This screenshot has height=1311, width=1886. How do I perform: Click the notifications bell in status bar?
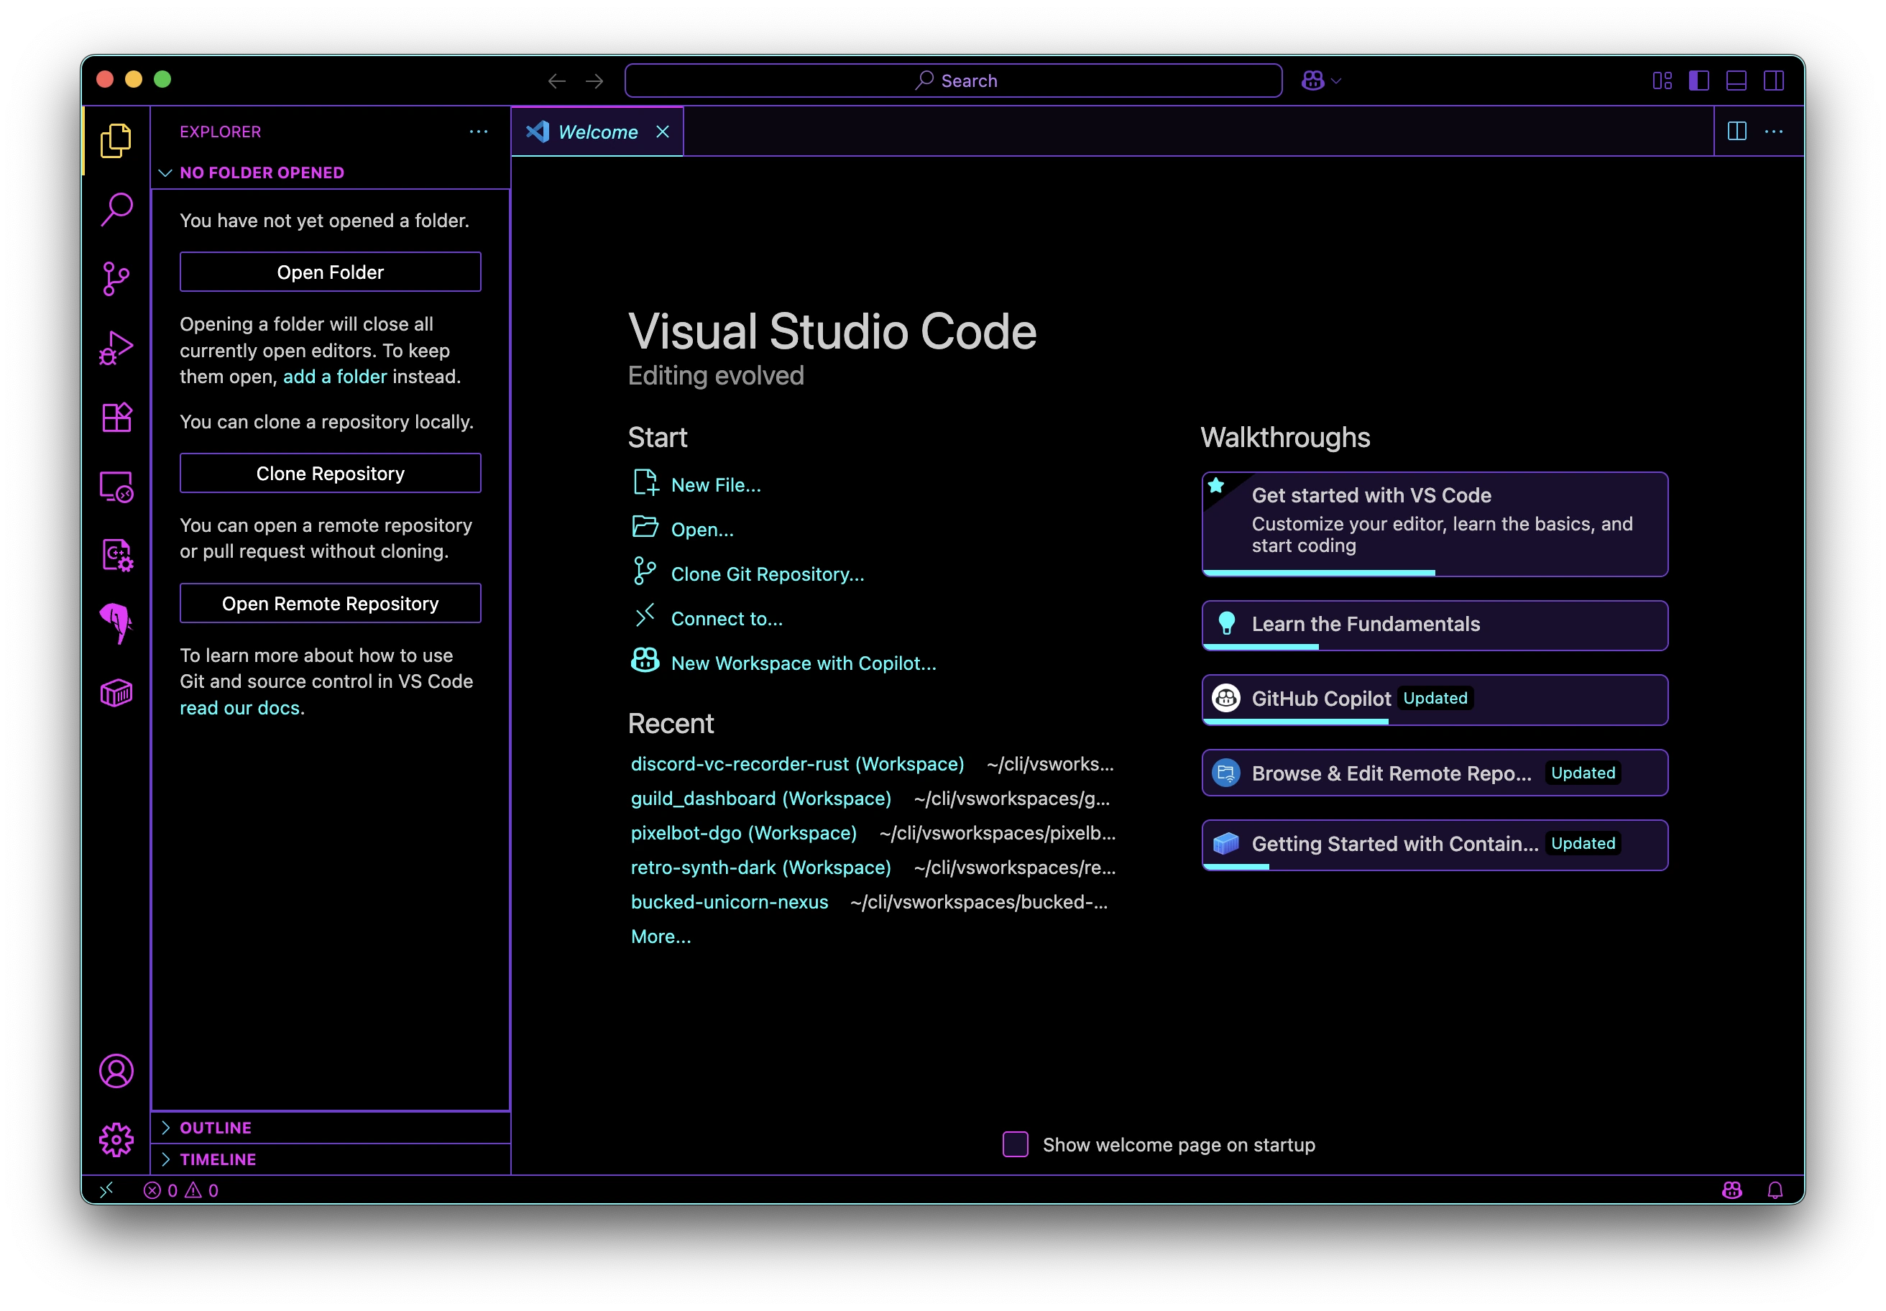[x=1775, y=1190]
